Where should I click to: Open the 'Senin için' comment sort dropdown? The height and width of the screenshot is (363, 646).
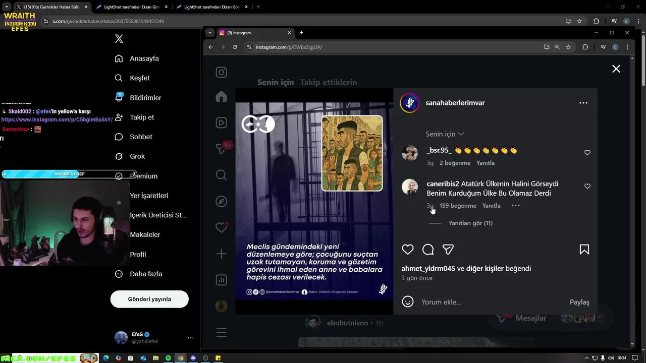(445, 134)
